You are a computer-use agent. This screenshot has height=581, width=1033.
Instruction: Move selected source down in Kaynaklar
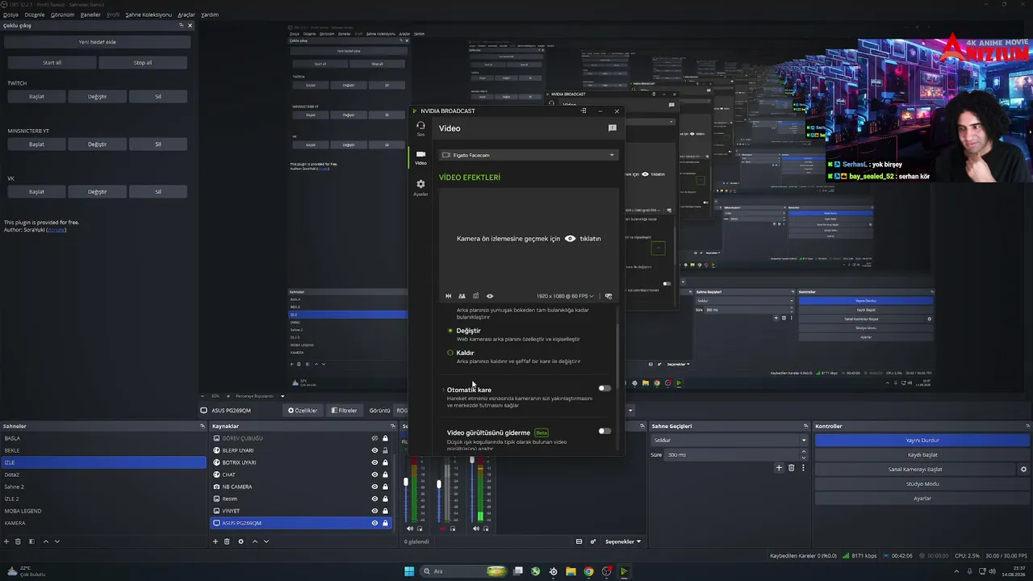[266, 541]
